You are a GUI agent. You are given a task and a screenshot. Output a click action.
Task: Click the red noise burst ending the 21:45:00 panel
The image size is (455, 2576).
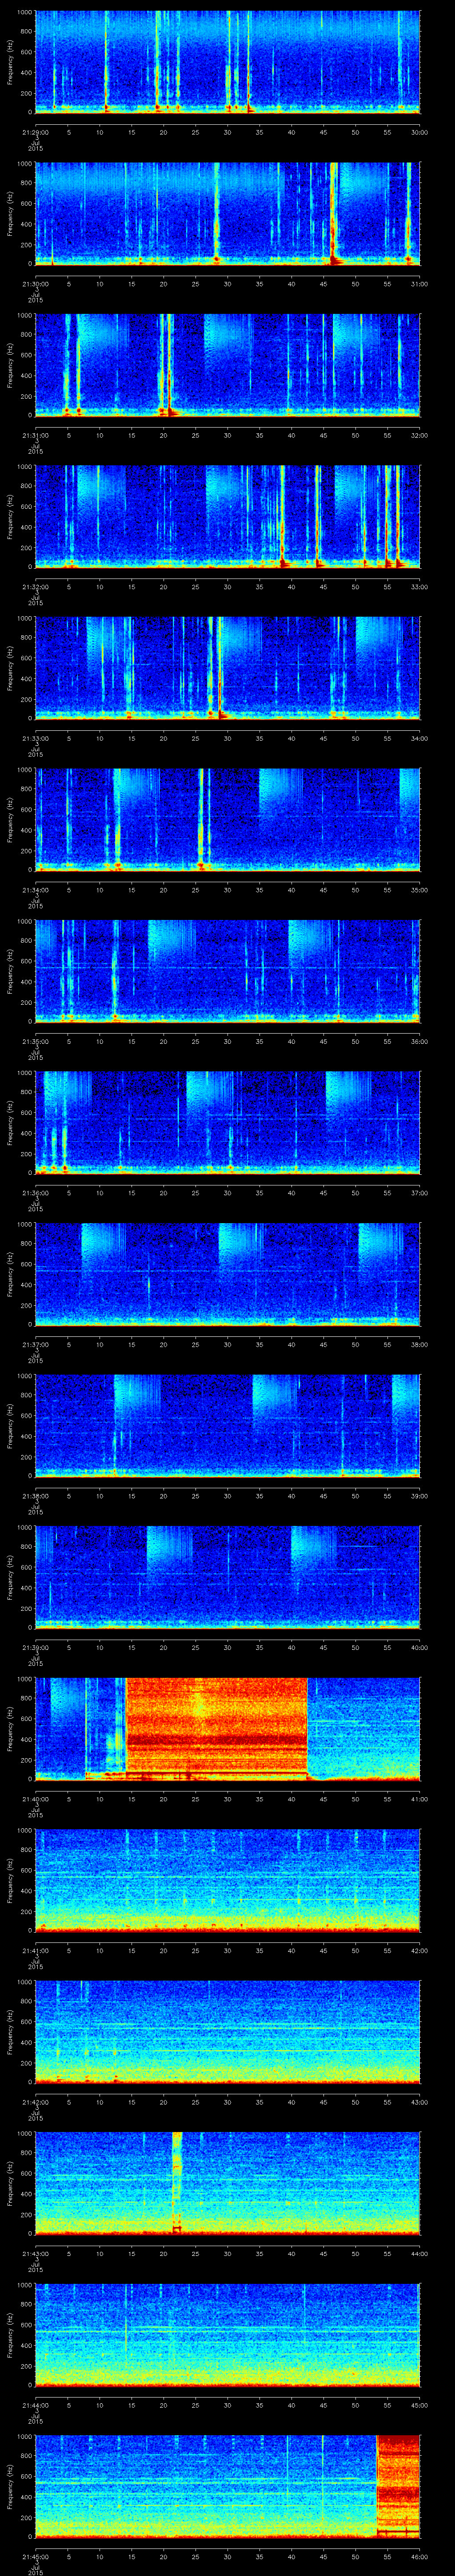[x=398, y=2486]
